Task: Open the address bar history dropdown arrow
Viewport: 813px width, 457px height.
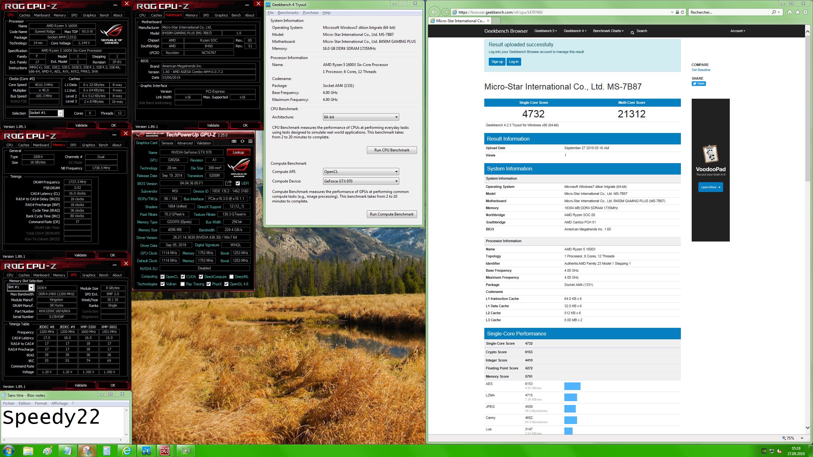Action: tap(672, 12)
